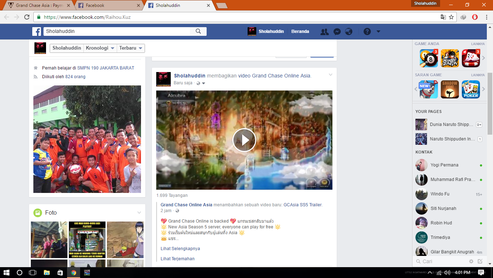Open the volume control in system tray

coord(447,273)
